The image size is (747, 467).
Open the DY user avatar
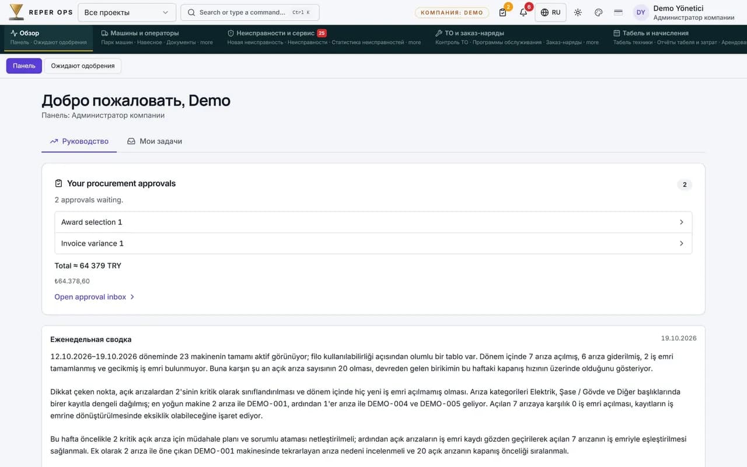pyautogui.click(x=641, y=12)
